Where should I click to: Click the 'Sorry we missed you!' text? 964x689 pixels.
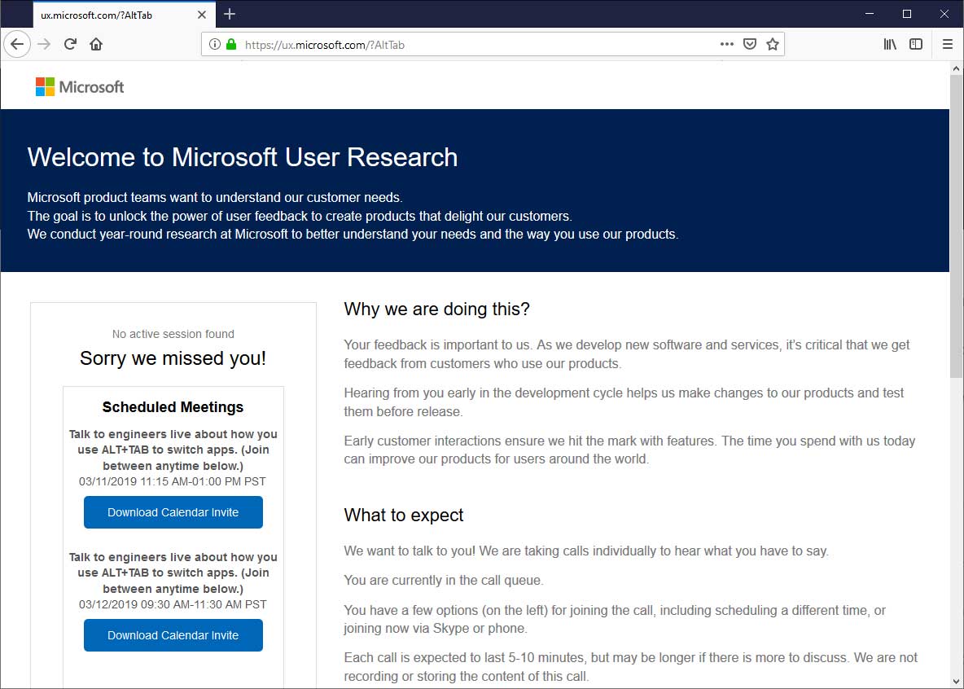(x=173, y=358)
